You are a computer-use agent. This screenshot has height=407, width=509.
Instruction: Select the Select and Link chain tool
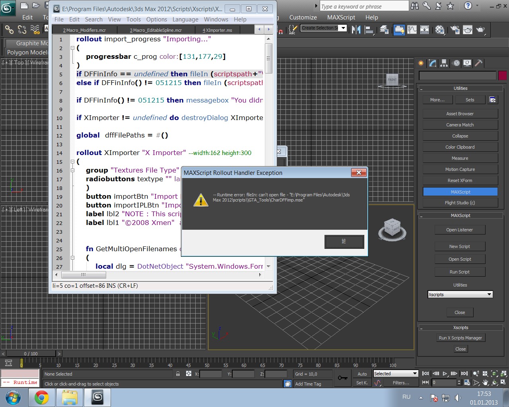point(9,29)
